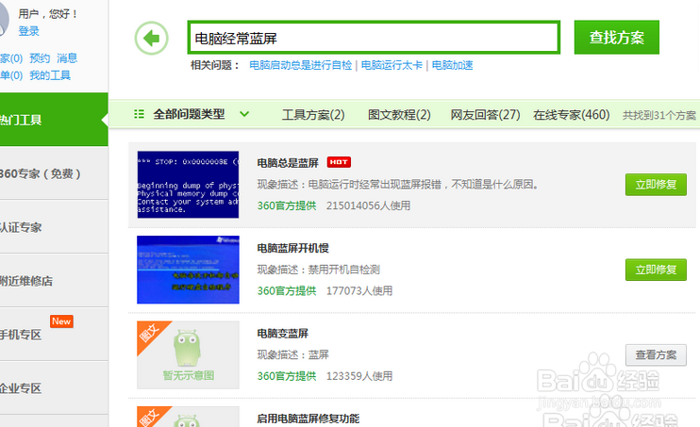This screenshot has width=700, height=427.
Task: Click the text 215014056人使用
Action: [x=368, y=205]
